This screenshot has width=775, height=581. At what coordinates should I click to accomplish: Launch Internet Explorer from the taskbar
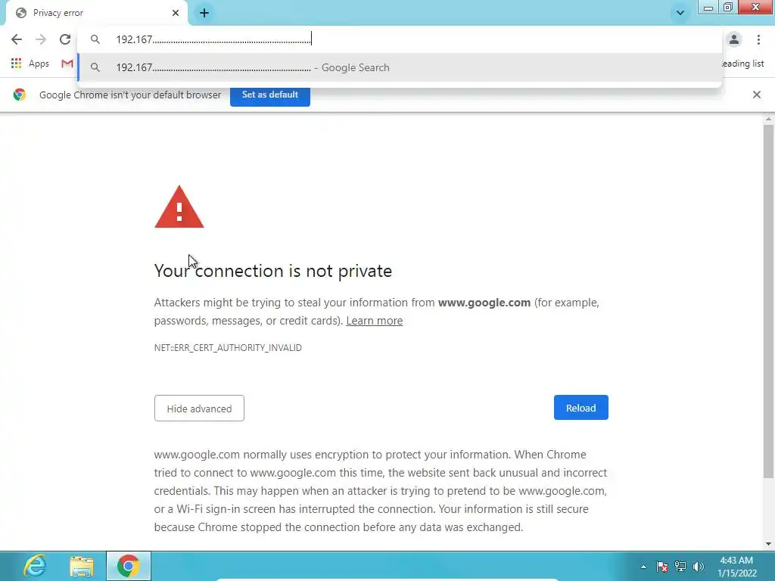click(35, 566)
